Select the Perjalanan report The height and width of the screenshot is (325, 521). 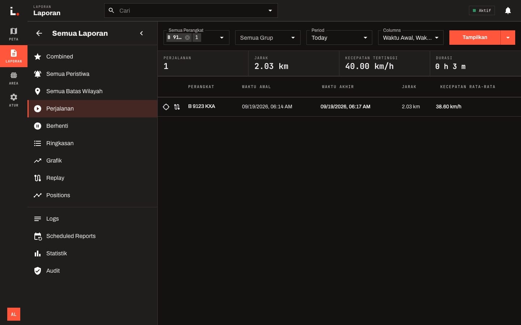pyautogui.click(x=93, y=109)
